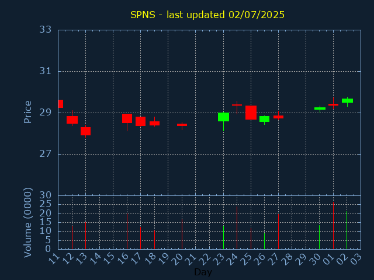Viewport: 374px width, 280px height.
Task: Click volume axis value 15
Action: click(x=46, y=222)
